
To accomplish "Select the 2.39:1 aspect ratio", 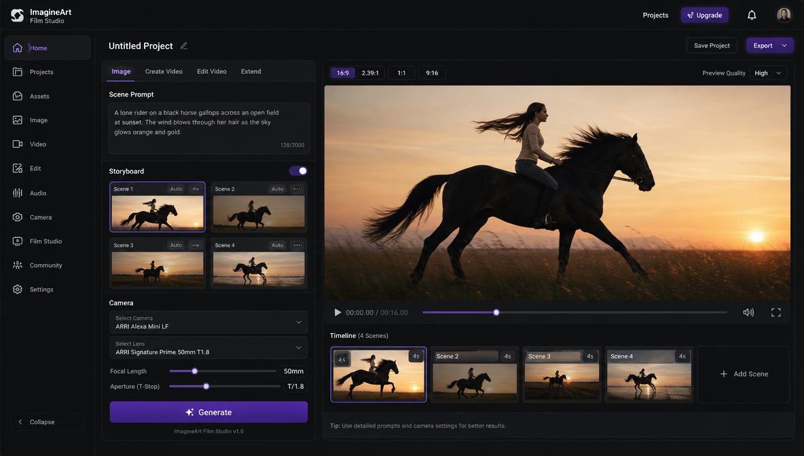I will point(370,73).
